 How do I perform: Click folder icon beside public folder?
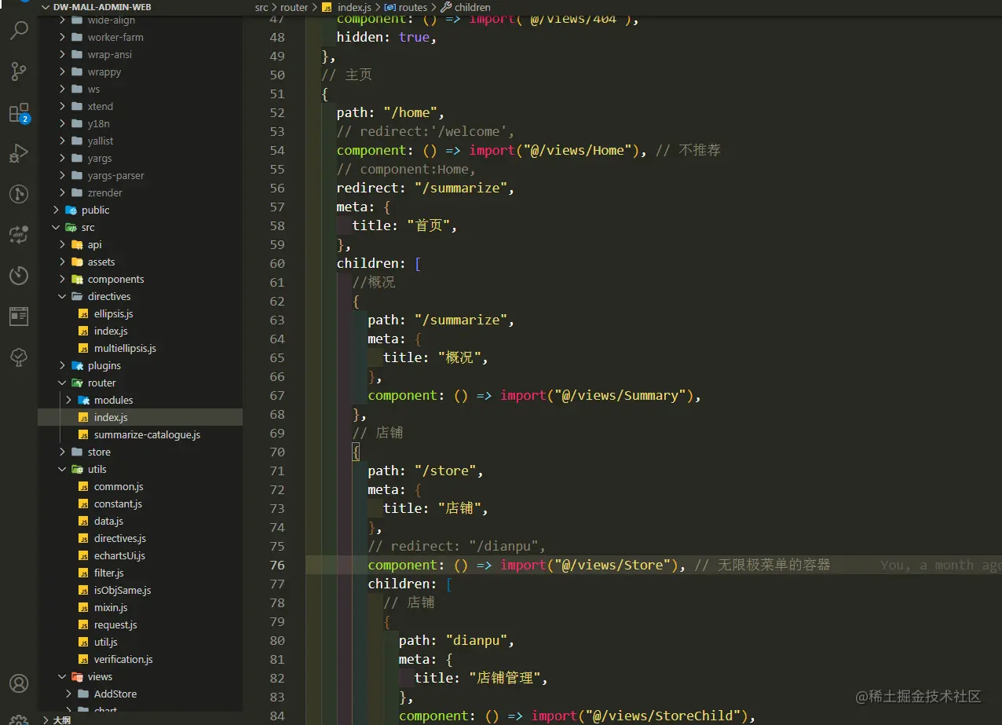(71, 210)
